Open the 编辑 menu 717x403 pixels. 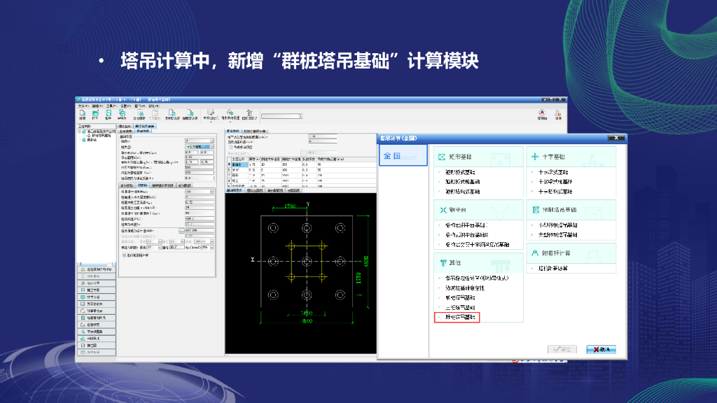[x=97, y=106]
